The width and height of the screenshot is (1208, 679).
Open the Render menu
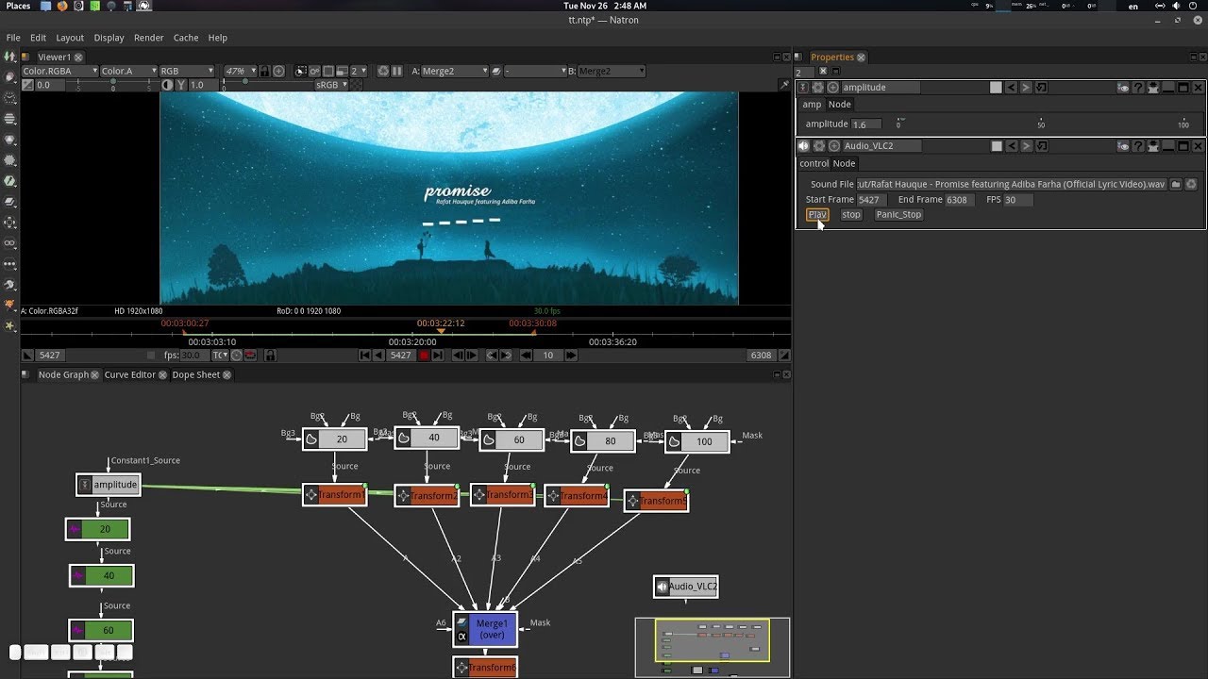[149, 38]
